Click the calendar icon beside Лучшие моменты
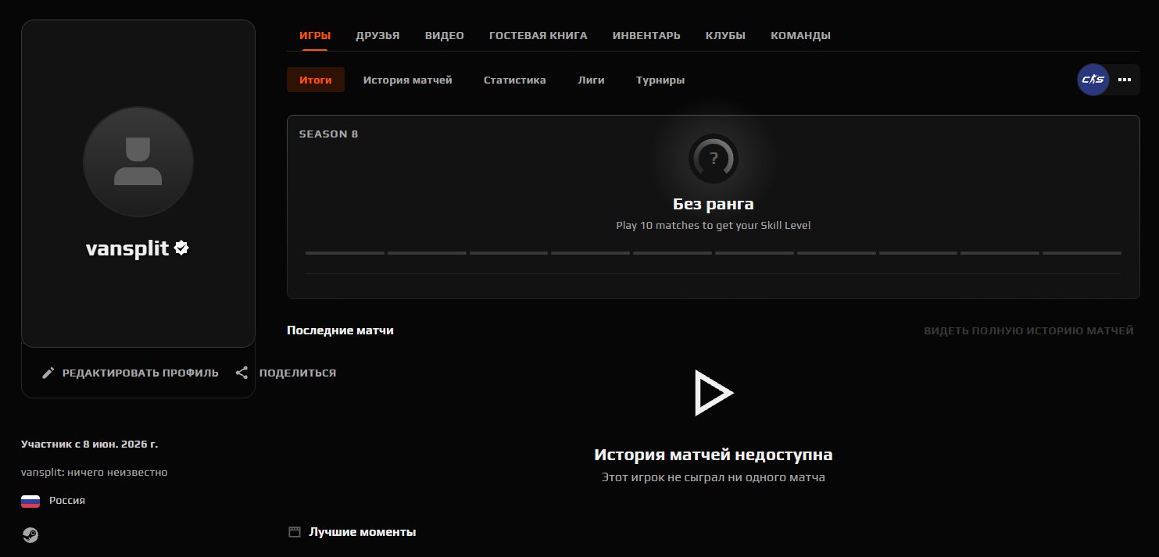 [x=295, y=532]
